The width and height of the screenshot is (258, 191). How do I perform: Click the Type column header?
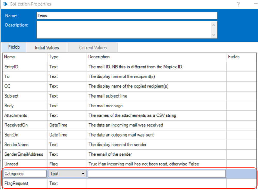pos(54,57)
